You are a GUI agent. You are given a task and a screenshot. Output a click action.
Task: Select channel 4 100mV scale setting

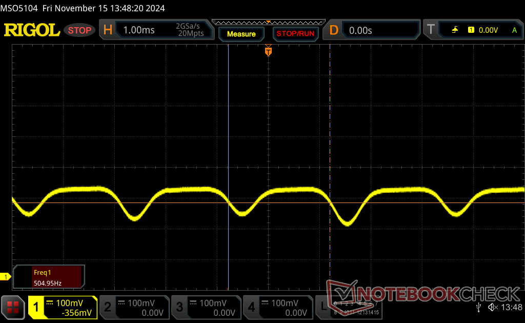pyautogui.click(x=285, y=303)
